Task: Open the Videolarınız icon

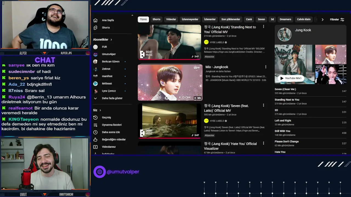Action: tap(95, 147)
